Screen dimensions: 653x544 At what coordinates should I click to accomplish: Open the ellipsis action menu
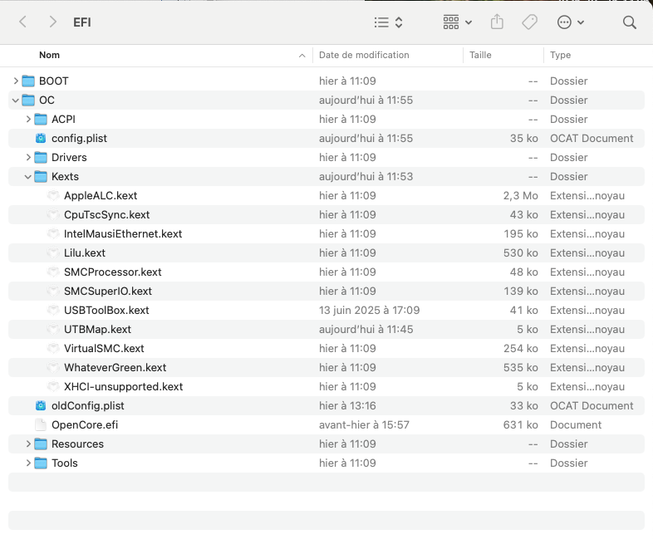click(570, 22)
